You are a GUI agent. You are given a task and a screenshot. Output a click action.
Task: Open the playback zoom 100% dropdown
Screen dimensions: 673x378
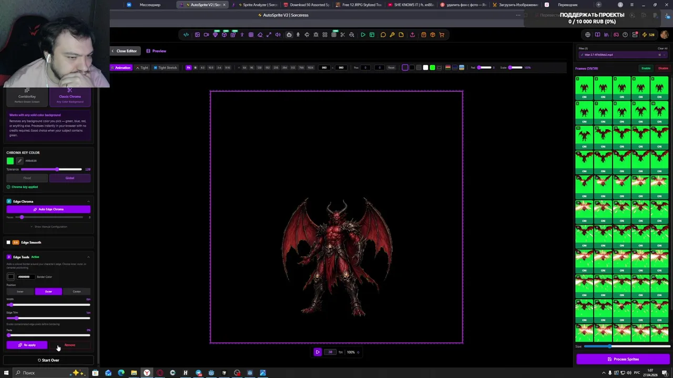(x=352, y=352)
